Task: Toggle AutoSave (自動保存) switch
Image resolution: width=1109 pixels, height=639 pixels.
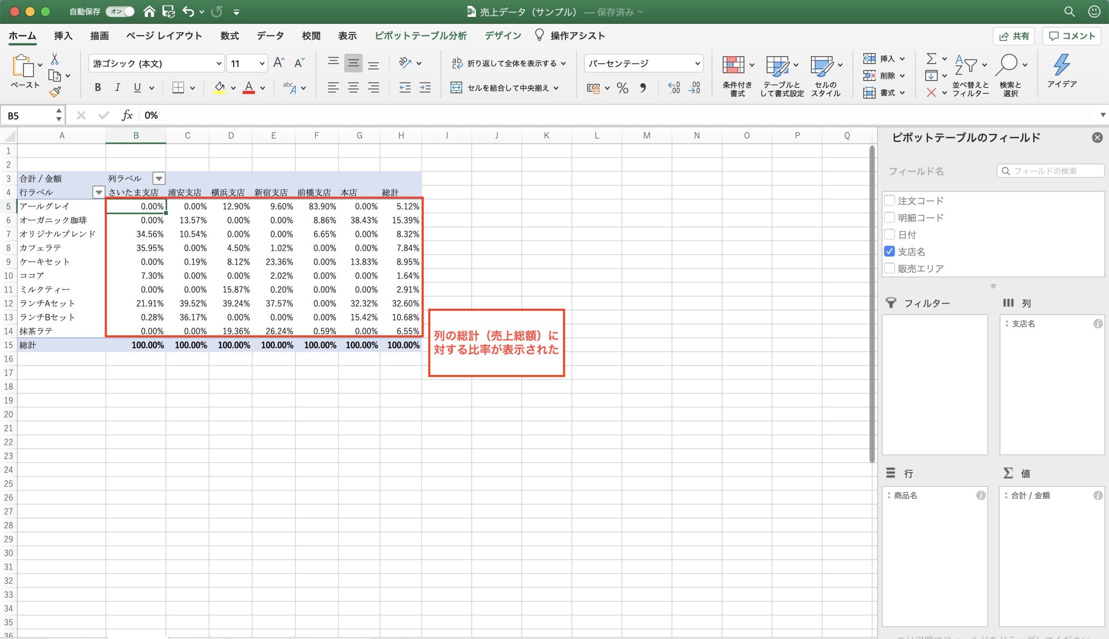Action: pyautogui.click(x=120, y=11)
